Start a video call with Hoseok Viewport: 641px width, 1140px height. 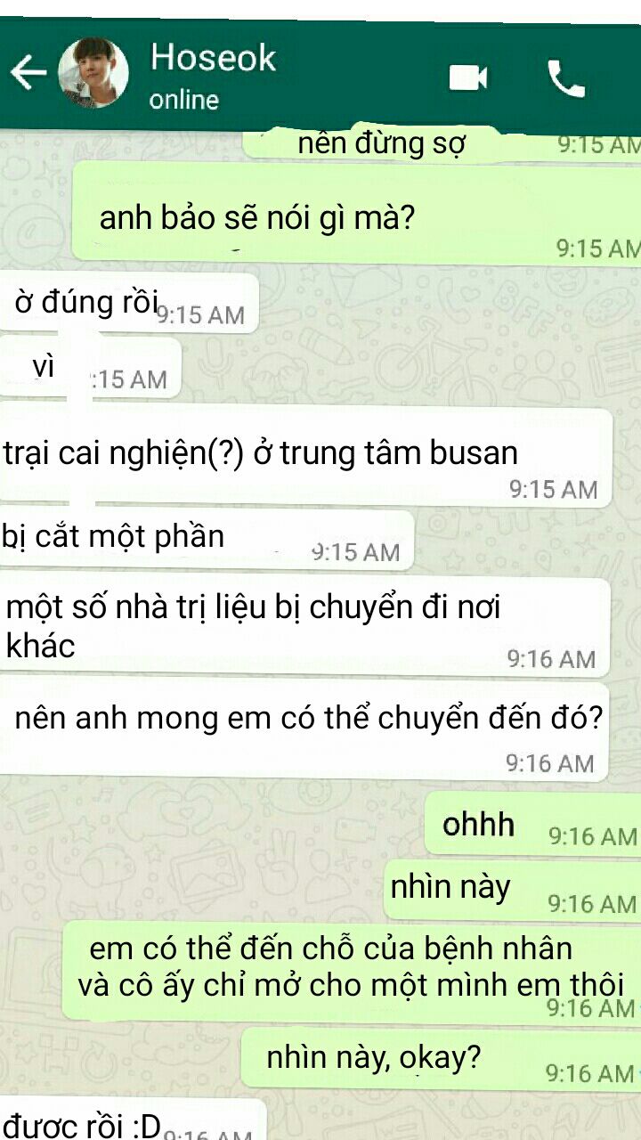(x=468, y=77)
